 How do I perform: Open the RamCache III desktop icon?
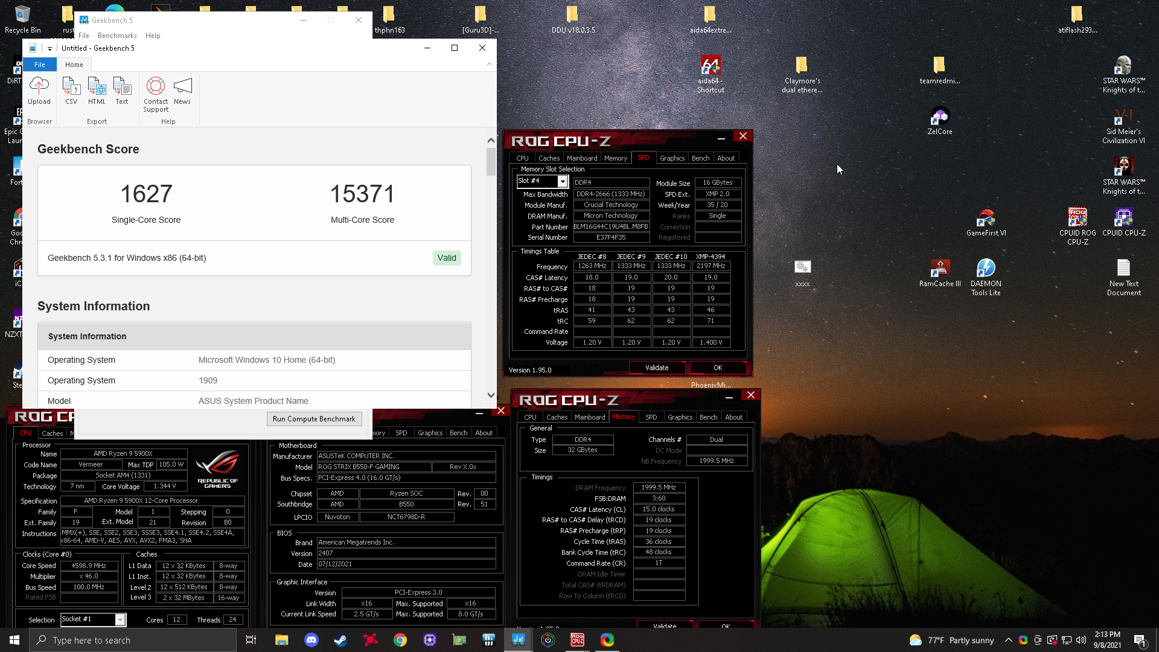(x=939, y=273)
